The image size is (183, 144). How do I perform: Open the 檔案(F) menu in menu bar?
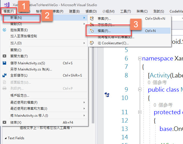click(x=9, y=11)
